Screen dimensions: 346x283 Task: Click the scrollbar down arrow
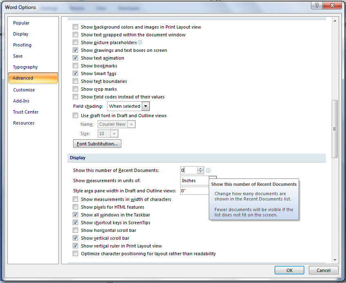tap(335, 260)
